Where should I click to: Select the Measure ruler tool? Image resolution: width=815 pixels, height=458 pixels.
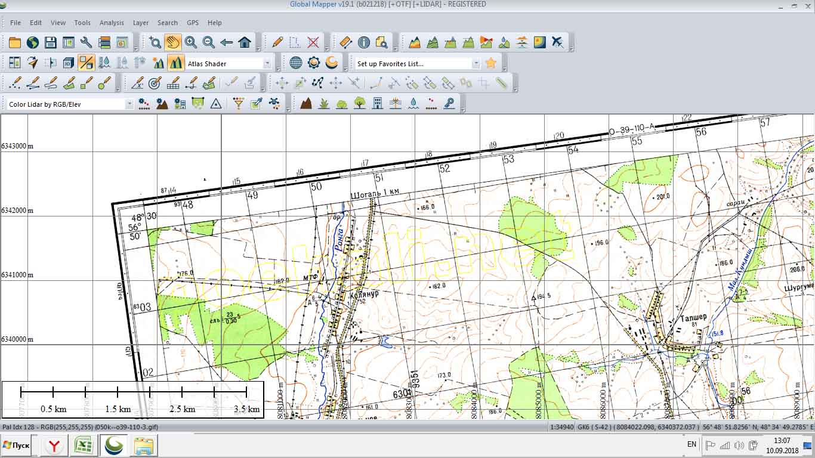pyautogui.click(x=345, y=42)
